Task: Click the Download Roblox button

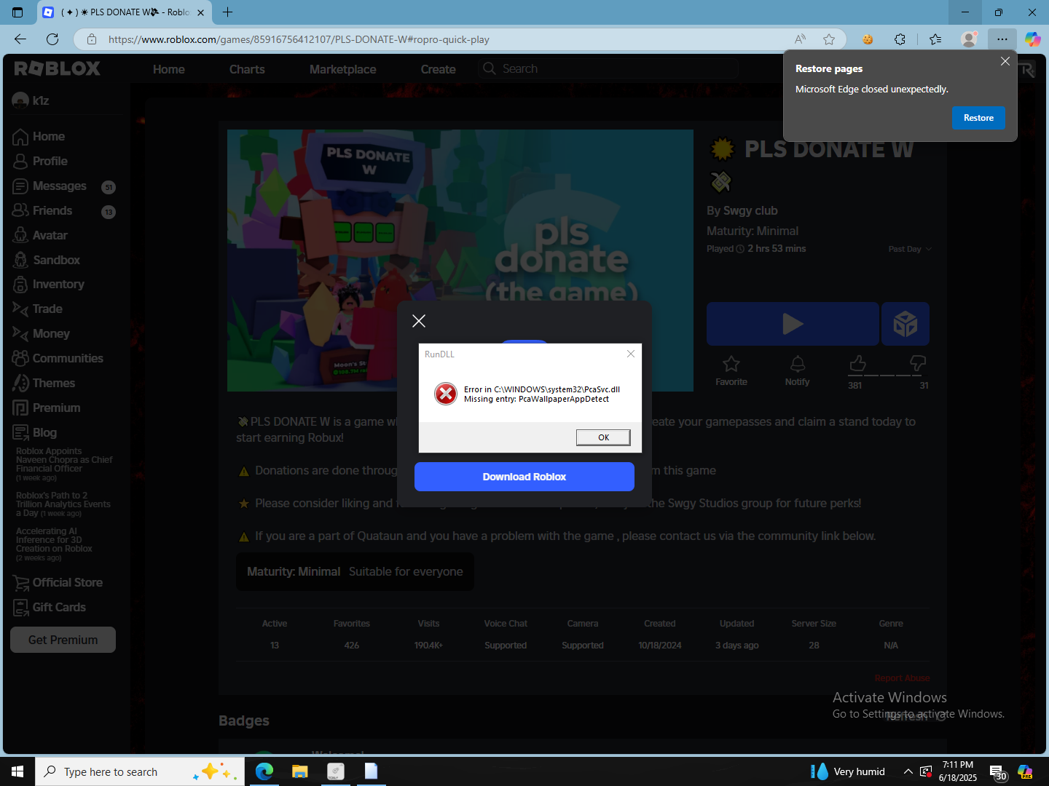Action: (x=524, y=477)
